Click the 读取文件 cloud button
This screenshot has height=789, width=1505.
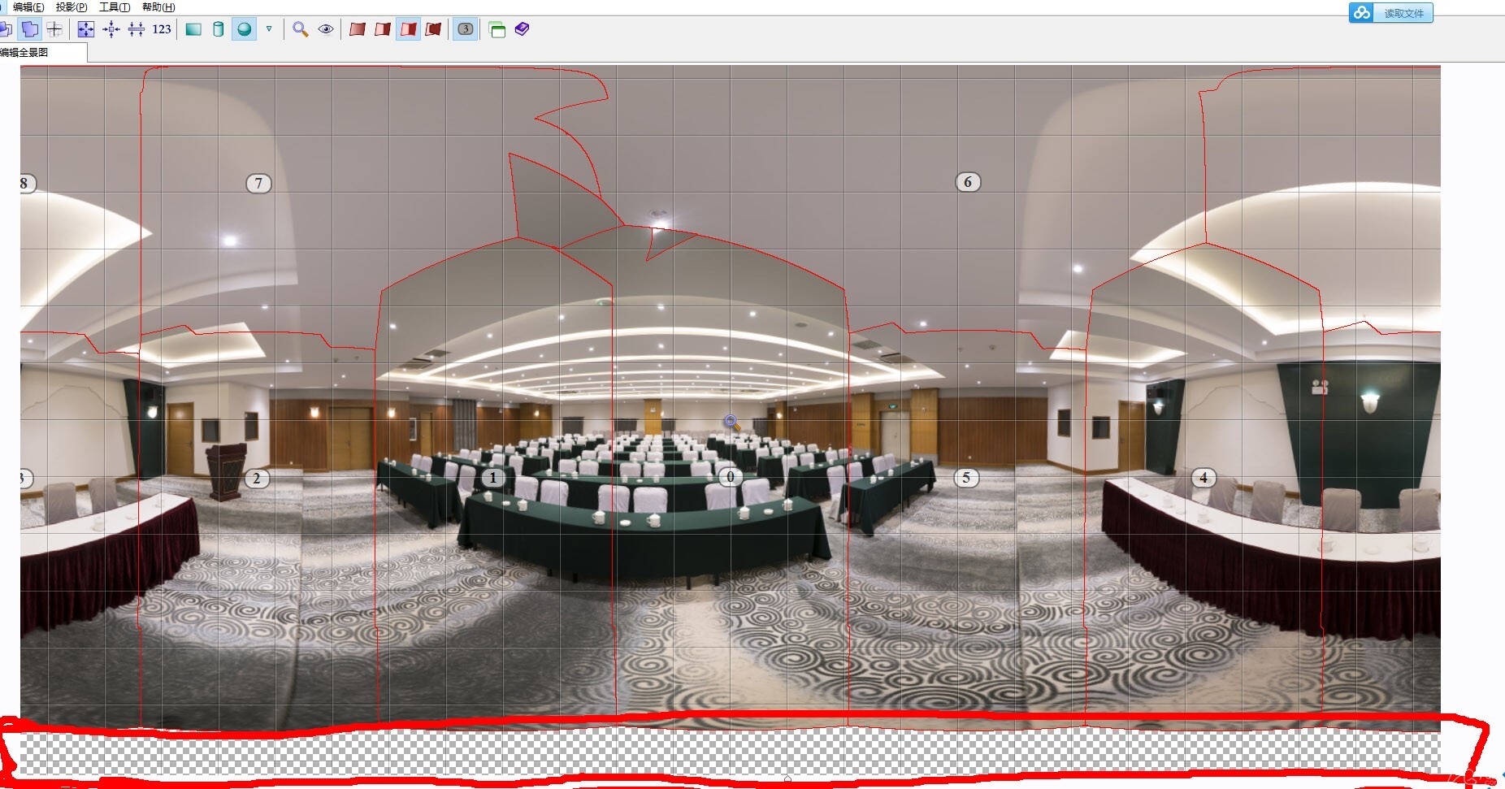click(1390, 13)
